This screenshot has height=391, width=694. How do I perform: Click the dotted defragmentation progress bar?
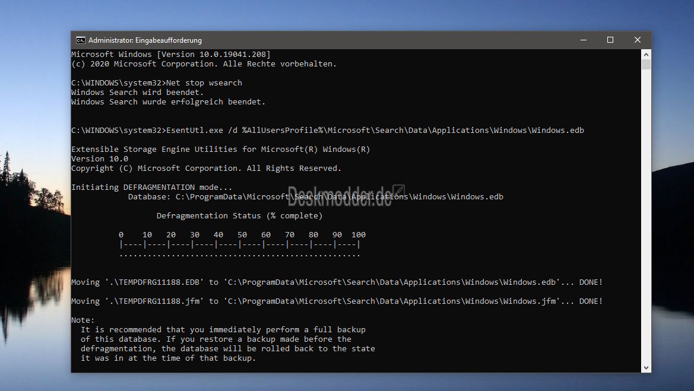[x=239, y=255]
